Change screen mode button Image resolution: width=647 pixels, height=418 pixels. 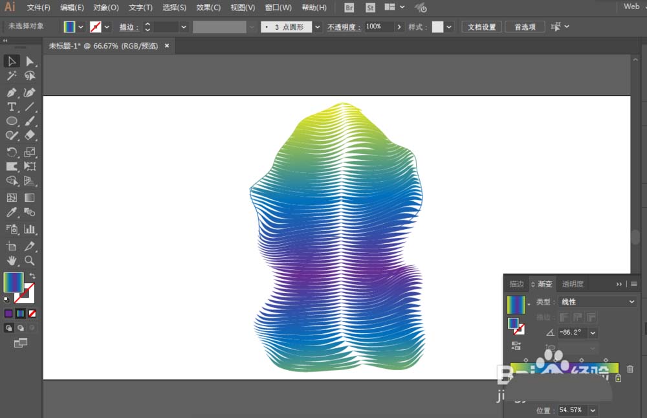[20, 343]
